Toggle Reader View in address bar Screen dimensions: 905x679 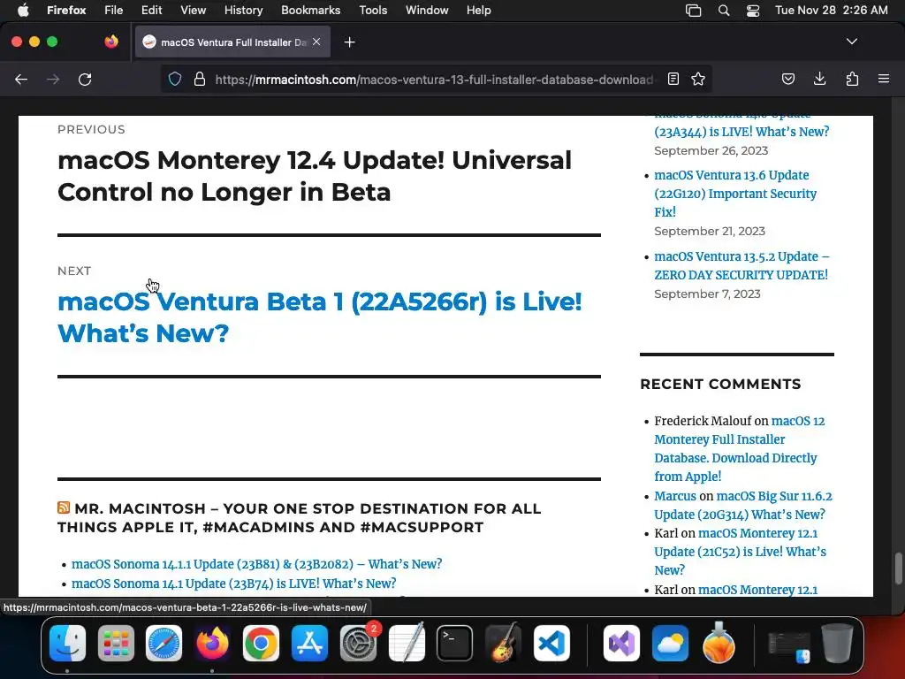(x=673, y=79)
